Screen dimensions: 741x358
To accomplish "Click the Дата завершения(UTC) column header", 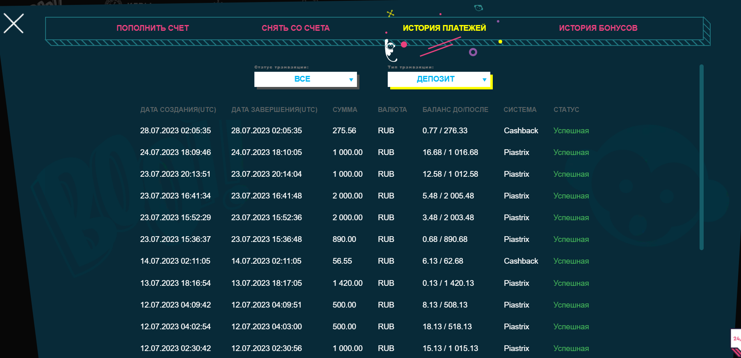I will coord(274,110).
